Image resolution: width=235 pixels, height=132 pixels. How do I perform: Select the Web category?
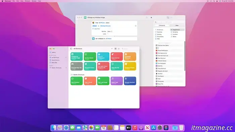coord(157,39)
